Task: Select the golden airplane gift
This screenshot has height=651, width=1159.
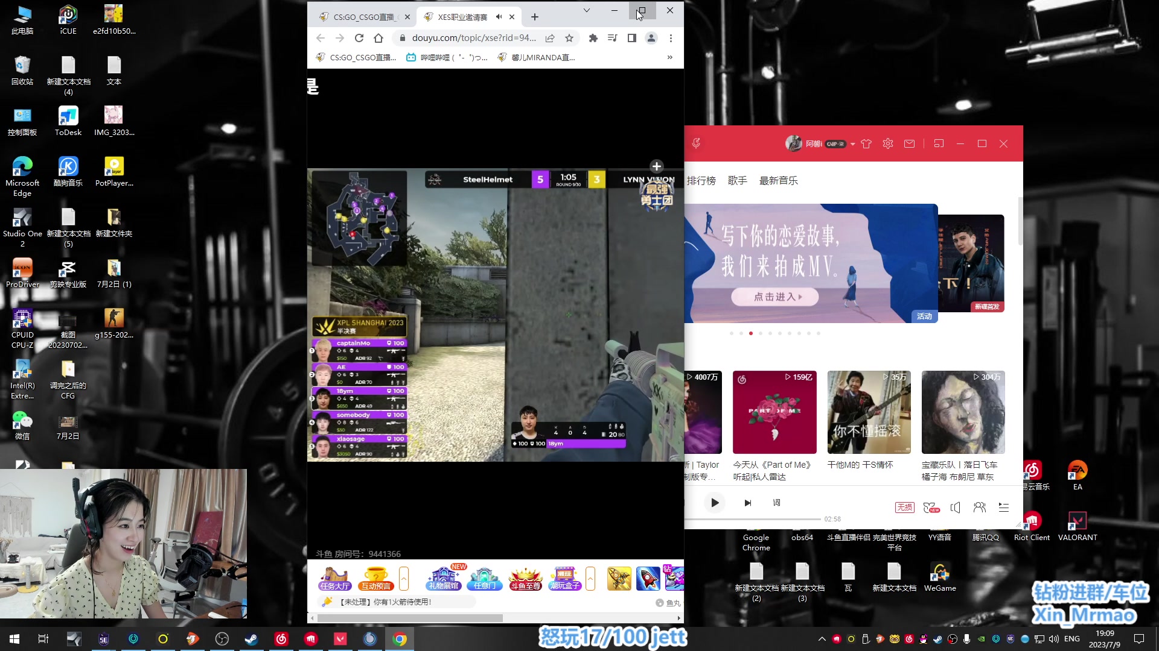Action: pos(619,579)
